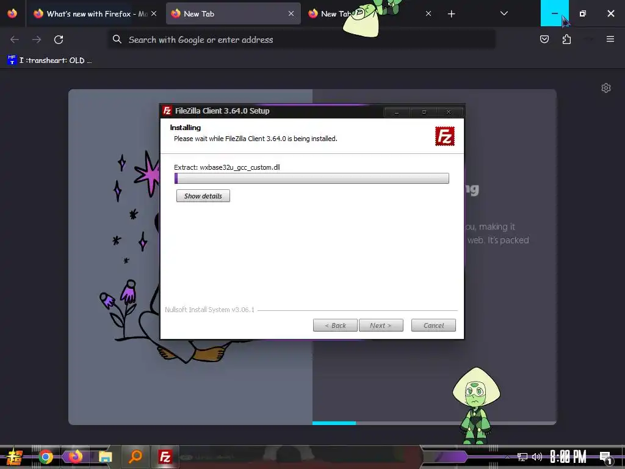Minimize the FileZilla Setup window

pyautogui.click(x=397, y=112)
